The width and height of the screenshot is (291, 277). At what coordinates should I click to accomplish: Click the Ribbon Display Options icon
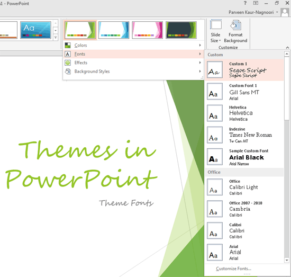click(256, 3)
